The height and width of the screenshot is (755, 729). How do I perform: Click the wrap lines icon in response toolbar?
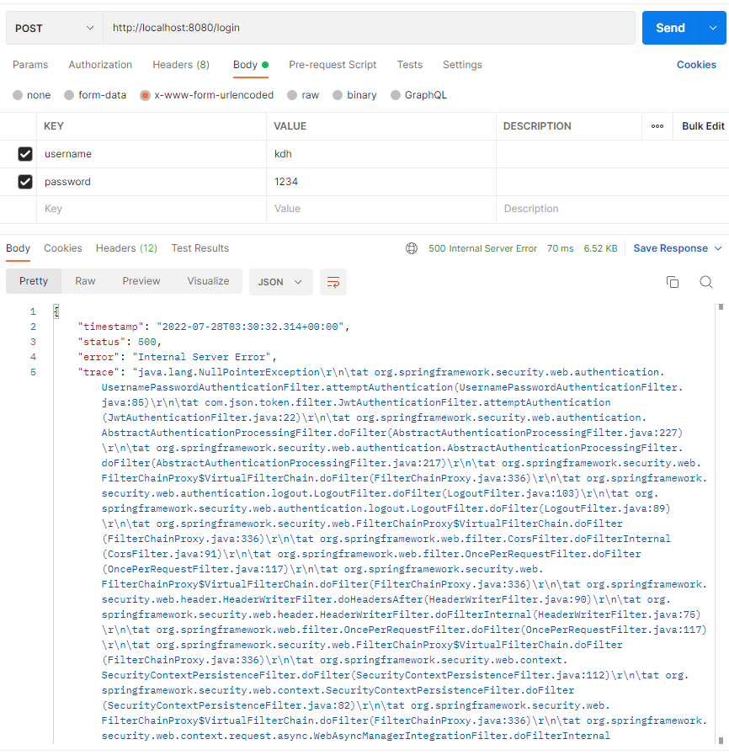click(333, 282)
